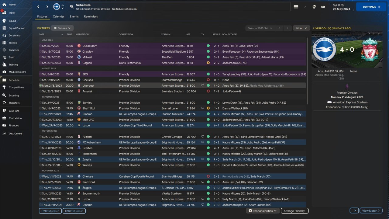This screenshot has height=219, width=389.
Task: Open the Transfers arrows icon
Action: 4,103
